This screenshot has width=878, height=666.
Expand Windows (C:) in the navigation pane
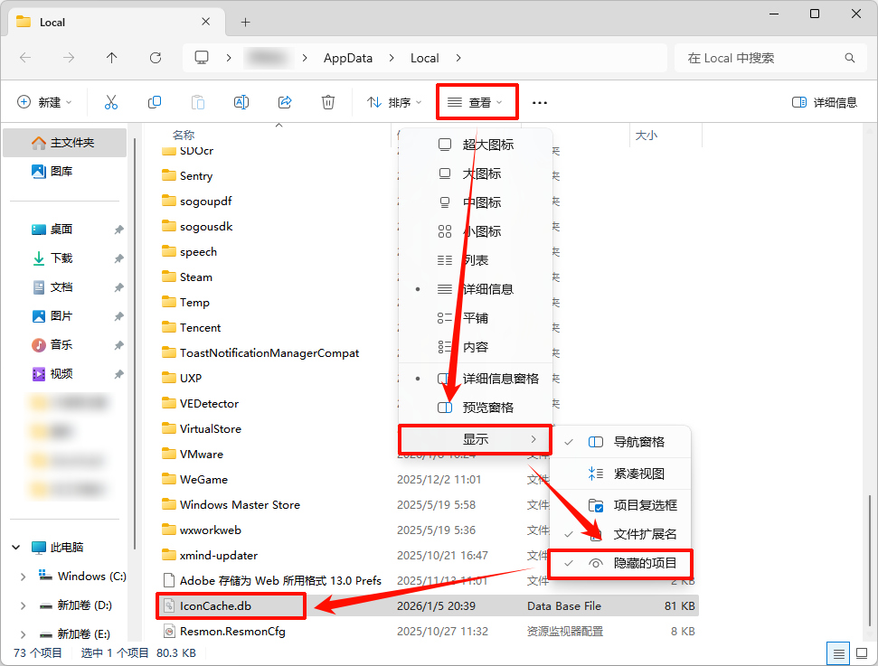point(23,576)
